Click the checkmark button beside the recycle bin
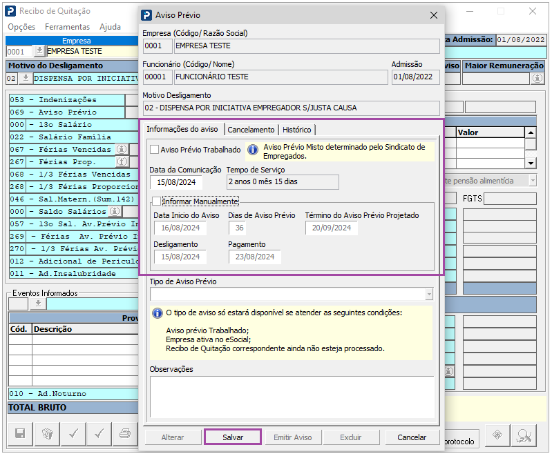The height and width of the screenshot is (456, 552). pos(73,434)
